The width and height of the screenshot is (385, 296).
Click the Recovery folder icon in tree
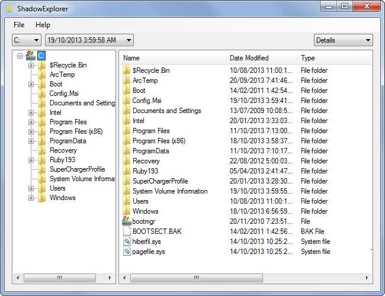[42, 150]
